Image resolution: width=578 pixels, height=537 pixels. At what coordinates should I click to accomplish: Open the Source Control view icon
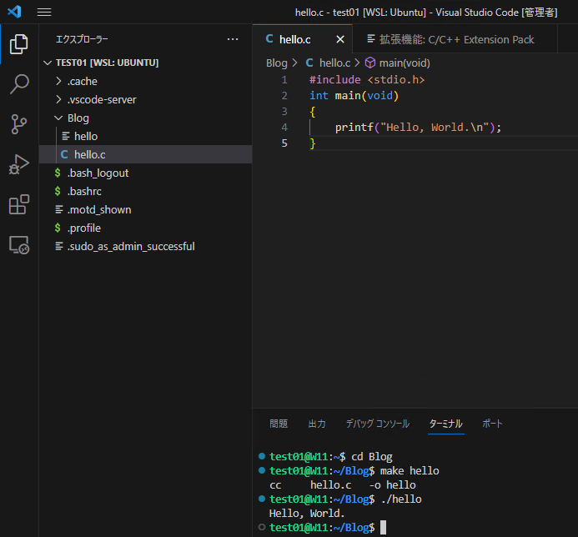[19, 124]
